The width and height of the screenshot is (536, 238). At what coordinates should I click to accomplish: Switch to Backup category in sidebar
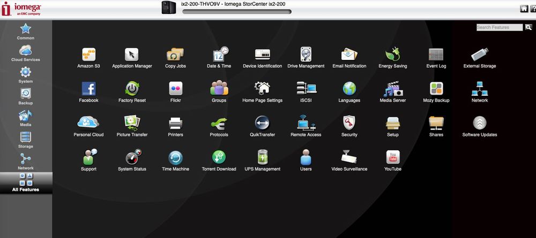click(26, 96)
